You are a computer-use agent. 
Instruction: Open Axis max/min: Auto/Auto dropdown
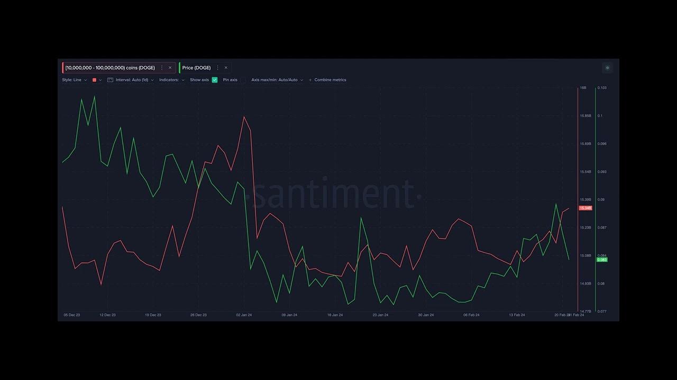click(277, 80)
